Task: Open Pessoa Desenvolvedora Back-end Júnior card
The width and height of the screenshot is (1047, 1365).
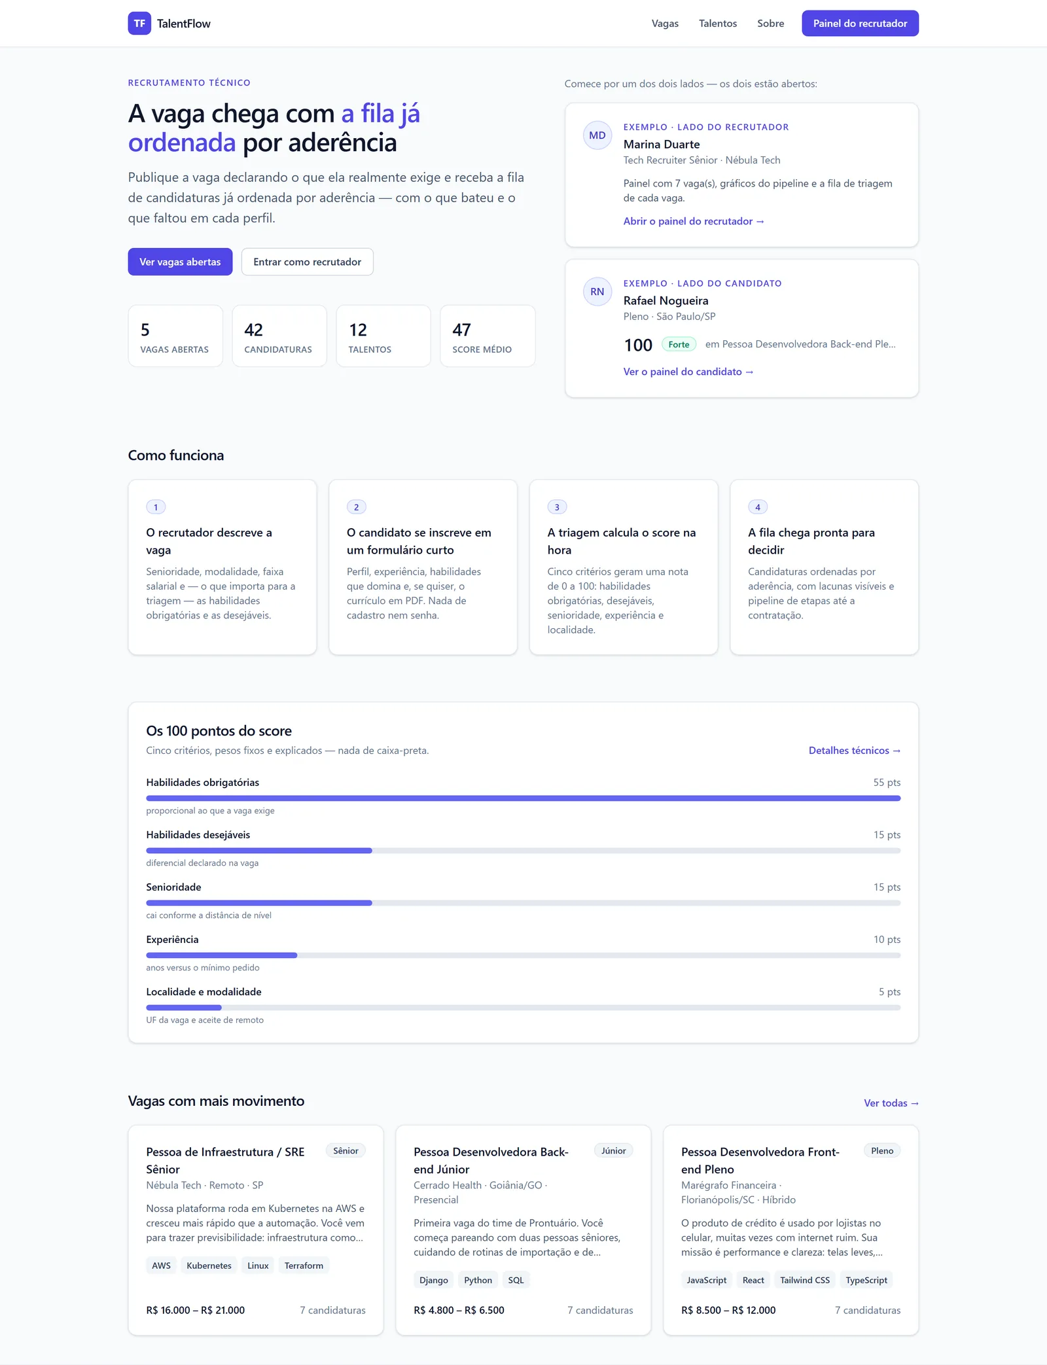Action: (523, 1230)
